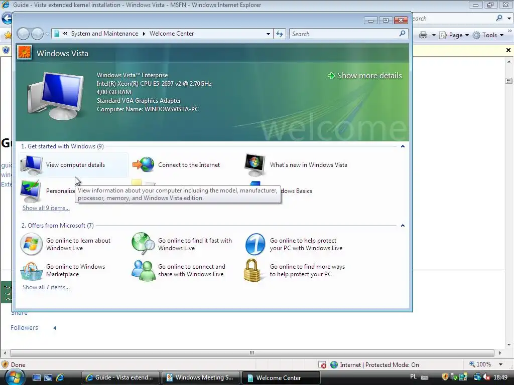Click the search magnifier in Welcome Center
The image size is (514, 385).
[402, 34]
